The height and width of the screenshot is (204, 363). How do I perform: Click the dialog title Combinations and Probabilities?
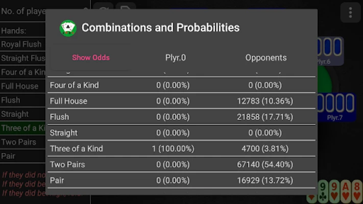[x=160, y=28]
